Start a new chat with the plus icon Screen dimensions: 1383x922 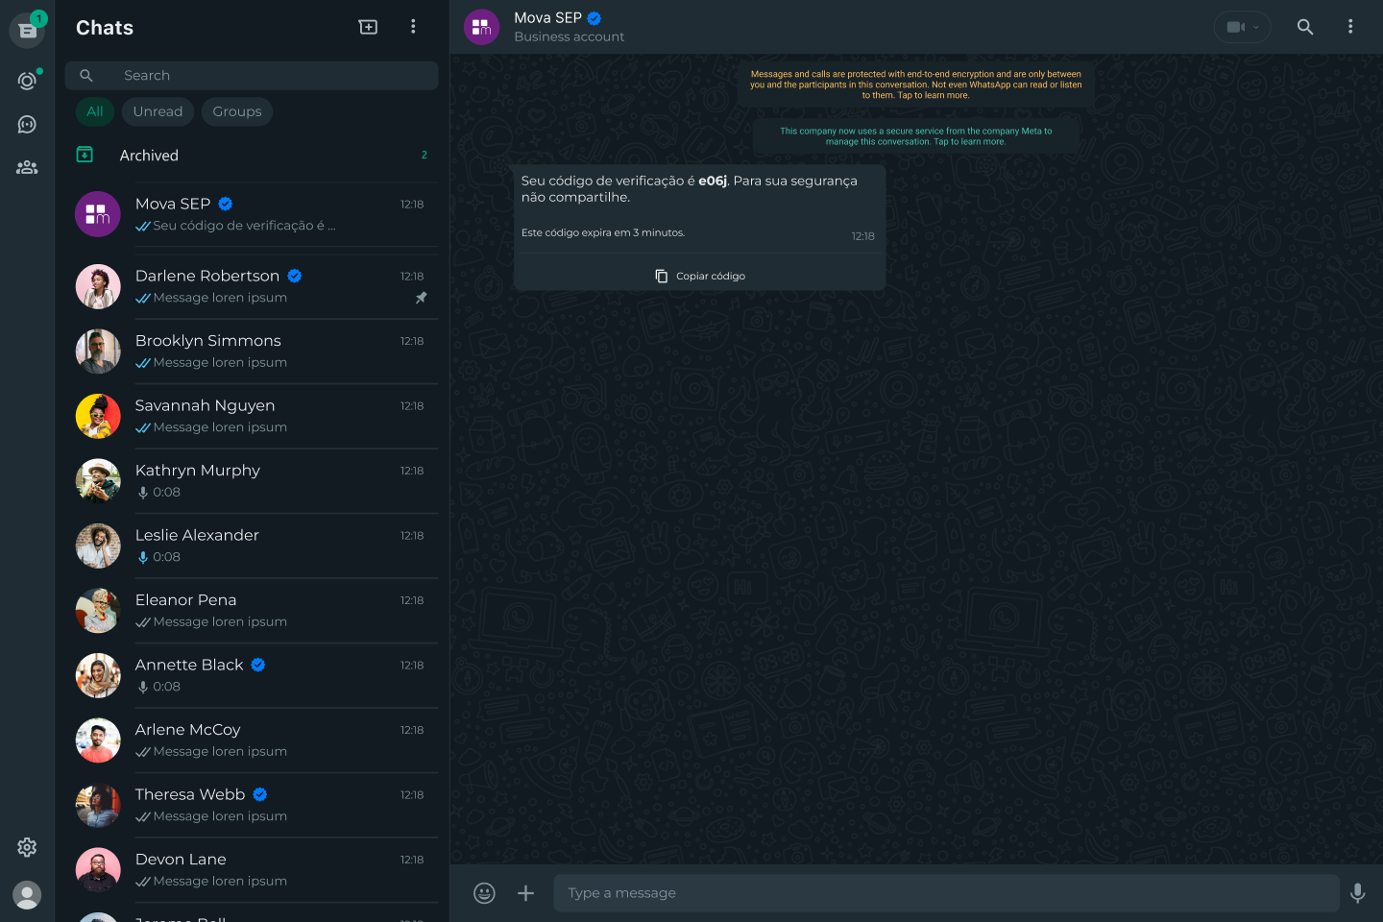pos(368,27)
